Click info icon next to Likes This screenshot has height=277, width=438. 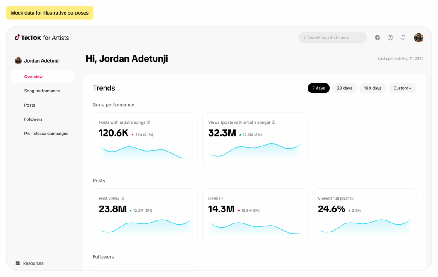pos(221,199)
